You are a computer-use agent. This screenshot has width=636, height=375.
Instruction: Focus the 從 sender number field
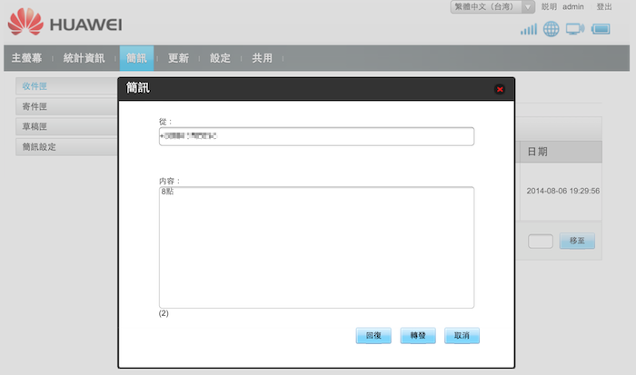pyautogui.click(x=316, y=136)
